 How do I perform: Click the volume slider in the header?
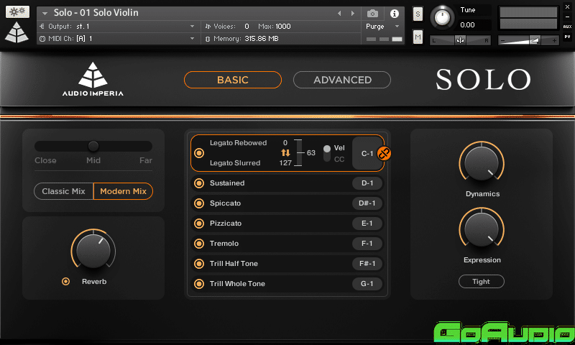pos(528,40)
